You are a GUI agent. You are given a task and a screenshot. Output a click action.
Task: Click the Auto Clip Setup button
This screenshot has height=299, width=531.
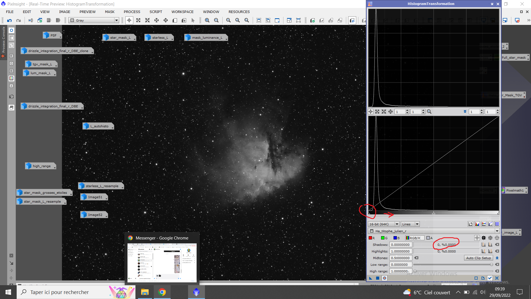pos(478,258)
